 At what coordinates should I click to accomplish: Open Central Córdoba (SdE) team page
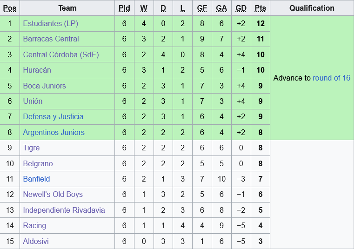[61, 54]
